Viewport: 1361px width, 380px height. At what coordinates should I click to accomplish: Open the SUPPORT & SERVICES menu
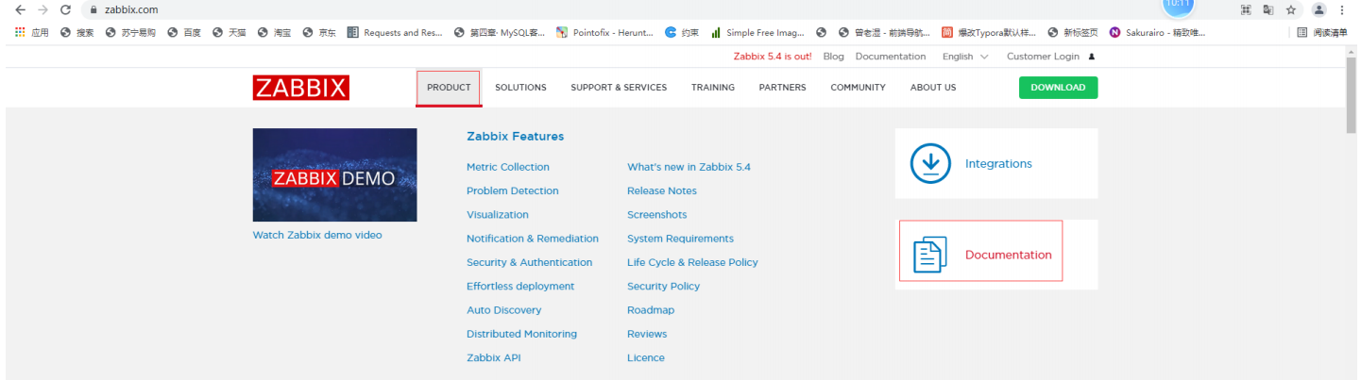coord(619,88)
